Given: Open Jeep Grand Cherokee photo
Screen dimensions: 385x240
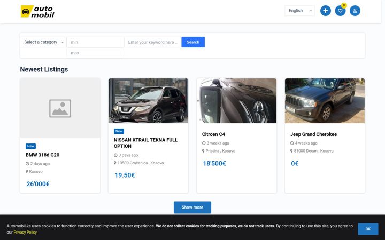Looking at the screenshot, I should [325, 101].
